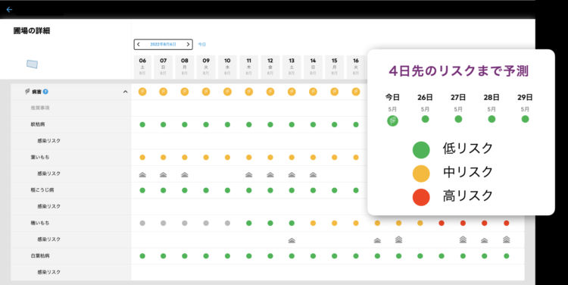The height and width of the screenshot is (285, 568).
Task: Go back with the blue arrow
Action: tap(9, 9)
